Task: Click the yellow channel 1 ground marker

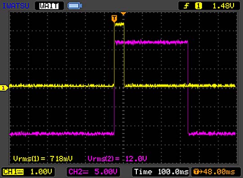Action: (x=4, y=88)
